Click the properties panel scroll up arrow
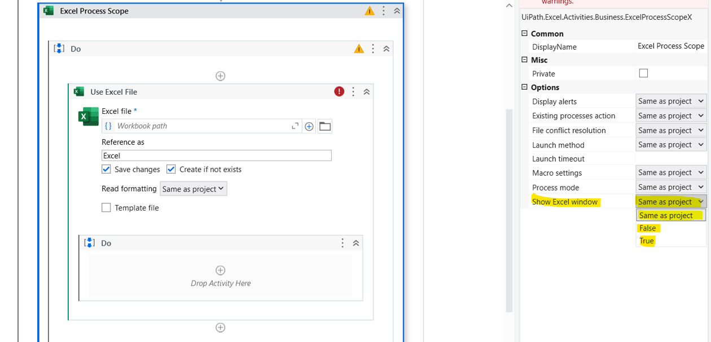This screenshot has height=342, width=711. pyautogui.click(x=509, y=6)
